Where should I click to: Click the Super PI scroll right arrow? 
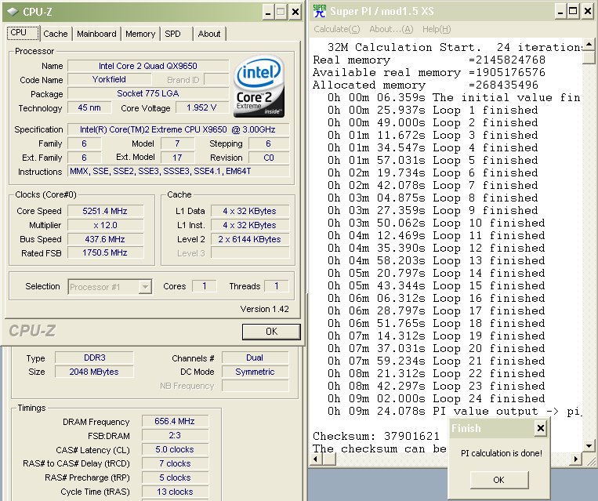(x=576, y=459)
